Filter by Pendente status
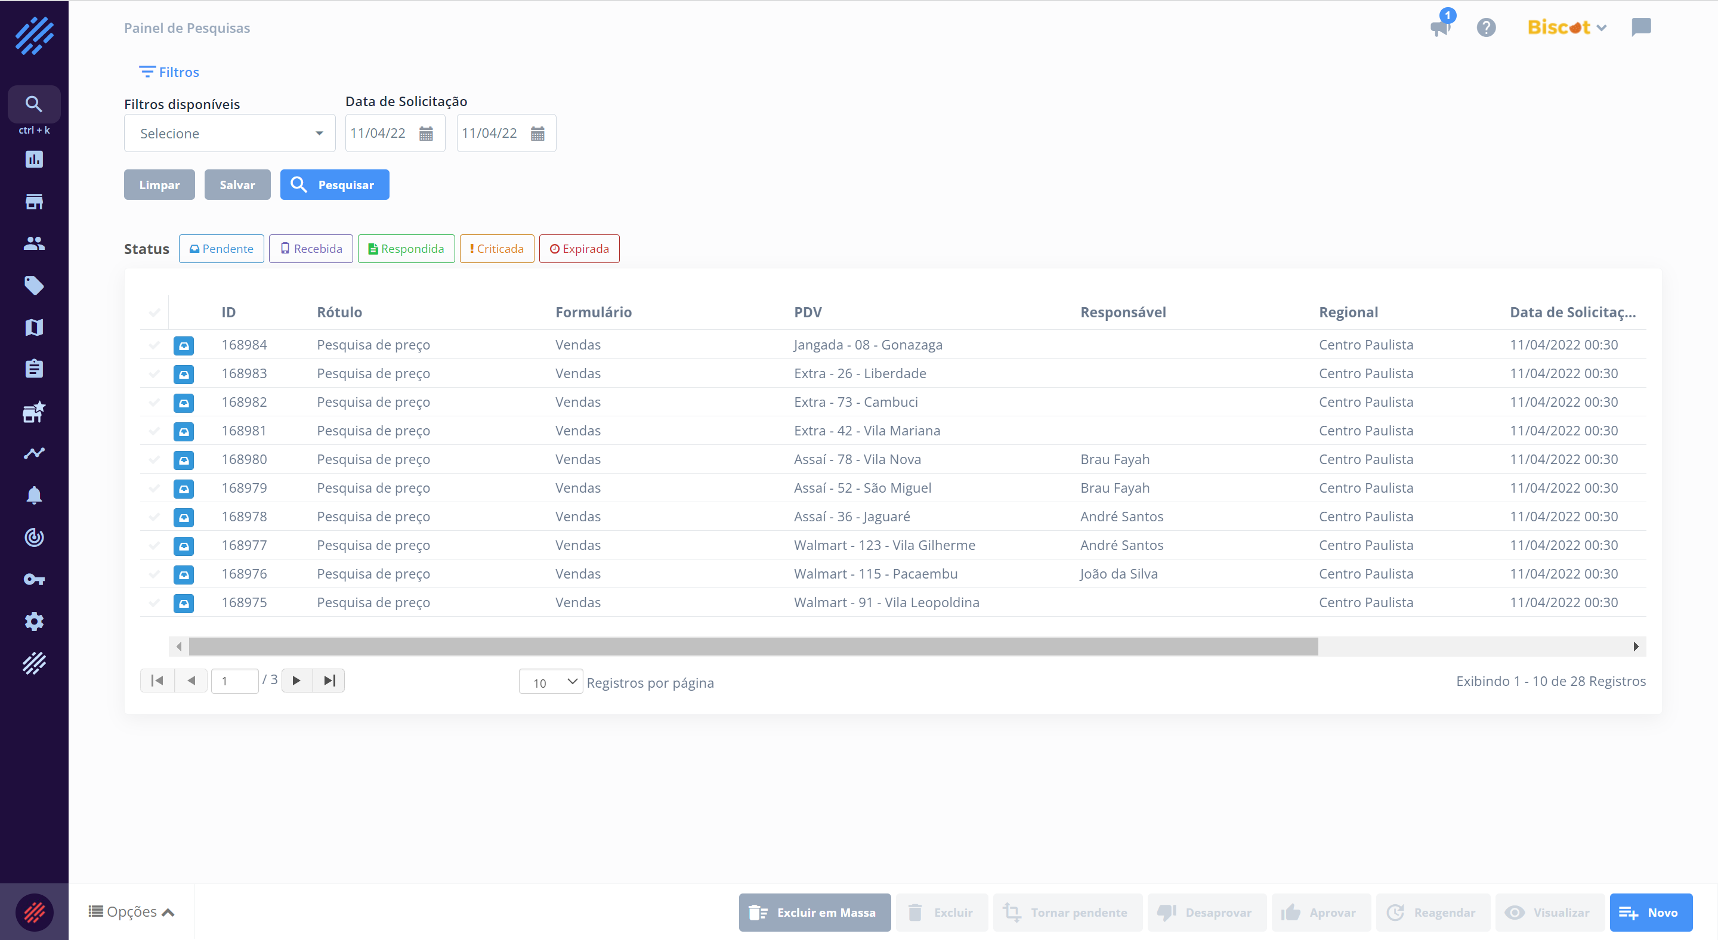Image resolution: width=1718 pixels, height=940 pixels. point(221,249)
